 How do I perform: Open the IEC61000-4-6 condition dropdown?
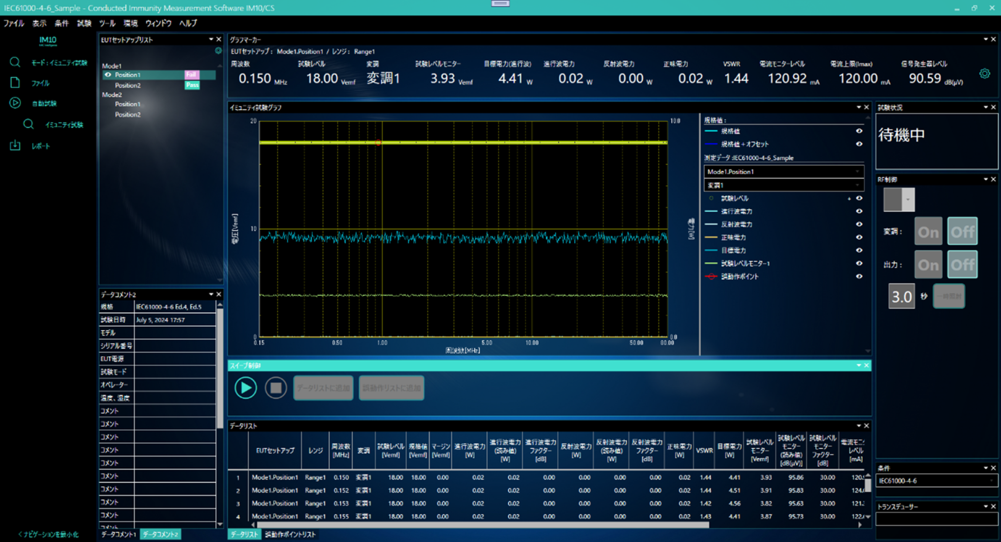click(936, 481)
